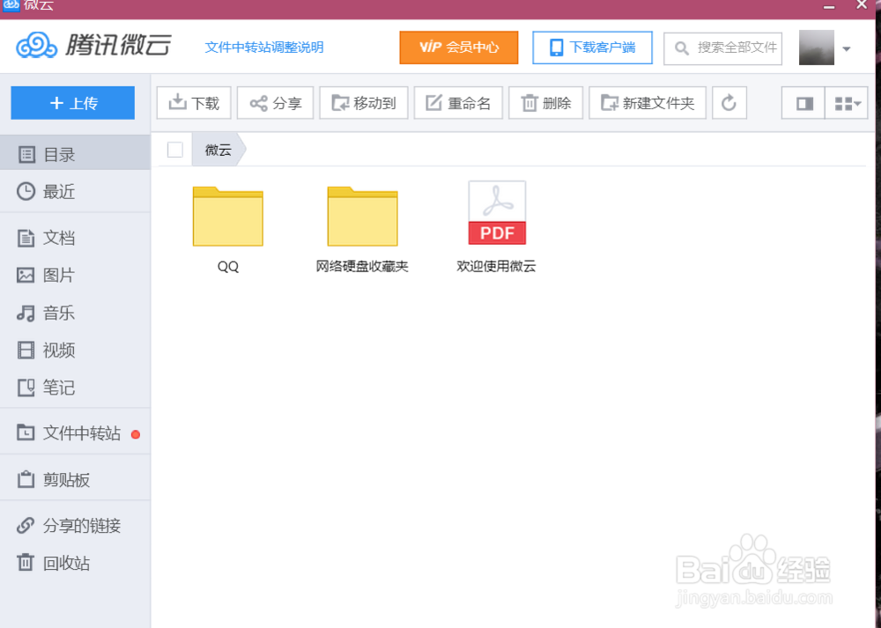The image size is (881, 628).
Task: Click the Share (分享) toolbar button
Action: pyautogui.click(x=275, y=103)
